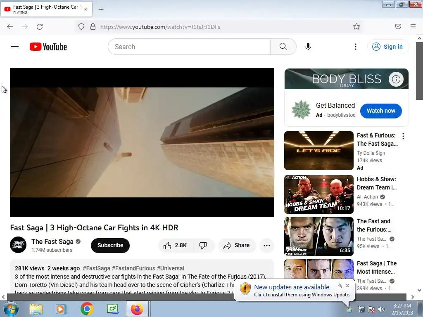This screenshot has height=317, width=423.
Task: Click Firefox icon in taskbar
Action: pyautogui.click(x=137, y=309)
